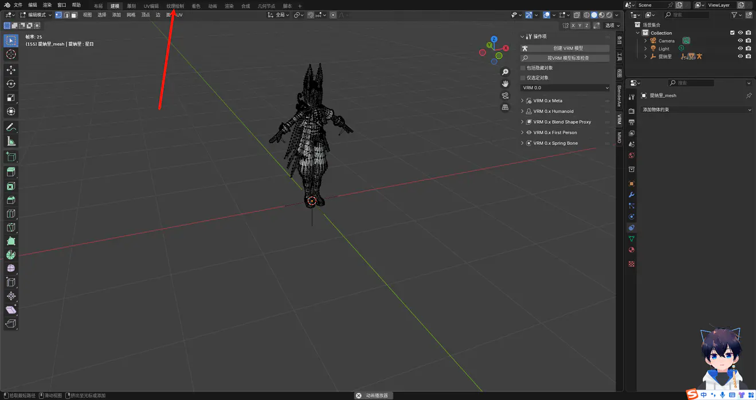
Task: Pick the Annotate pencil tool
Action: 11,127
